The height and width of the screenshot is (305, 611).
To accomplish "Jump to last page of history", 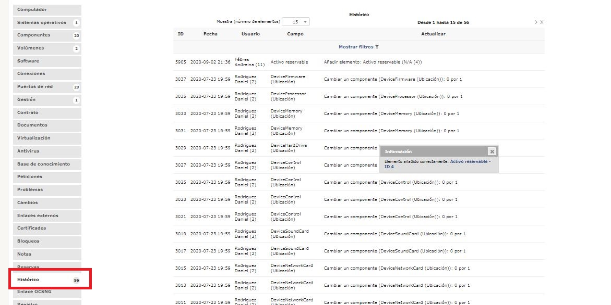I will coord(542,22).
